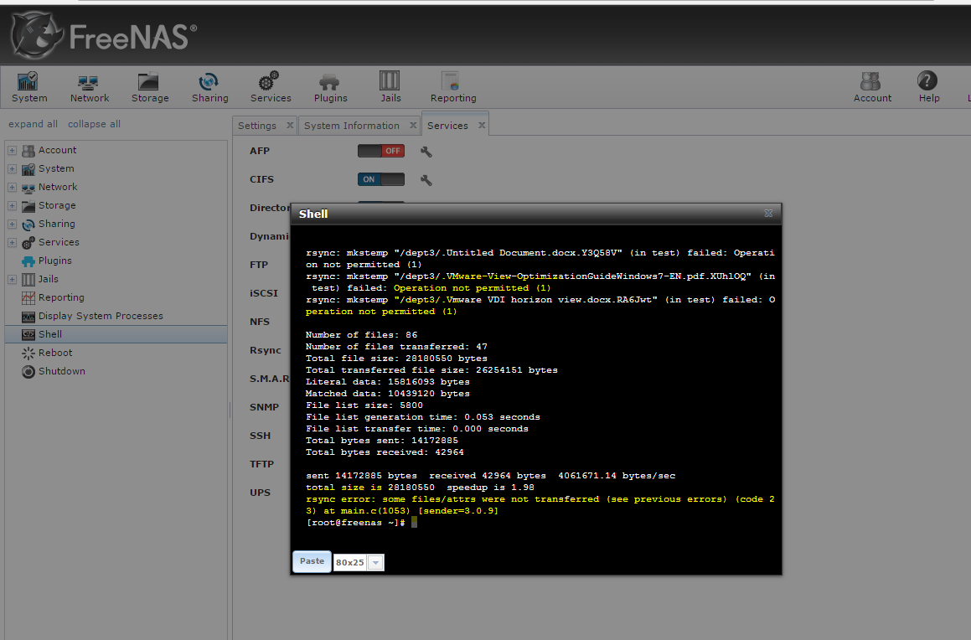The image size is (971, 640).
Task: Open the 80x25 shell size dropdown
Action: click(375, 563)
